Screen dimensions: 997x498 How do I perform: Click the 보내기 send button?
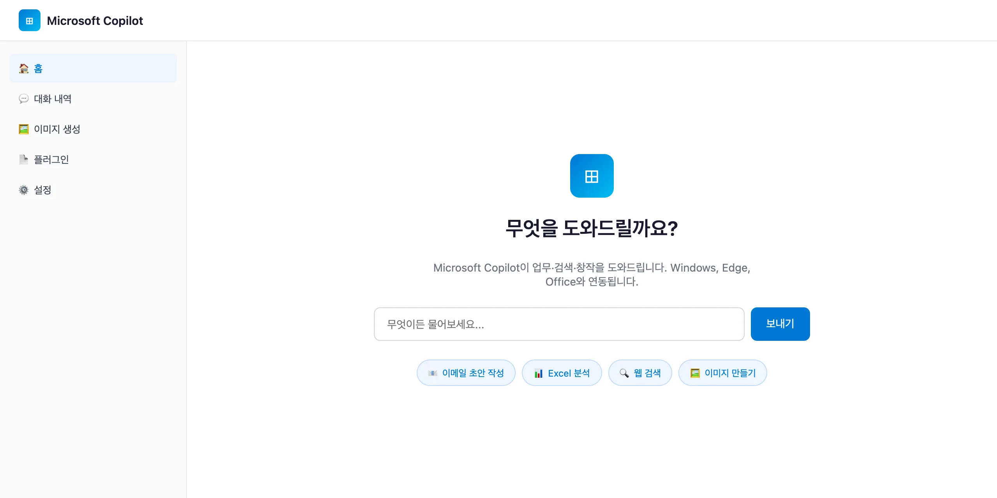(x=780, y=324)
